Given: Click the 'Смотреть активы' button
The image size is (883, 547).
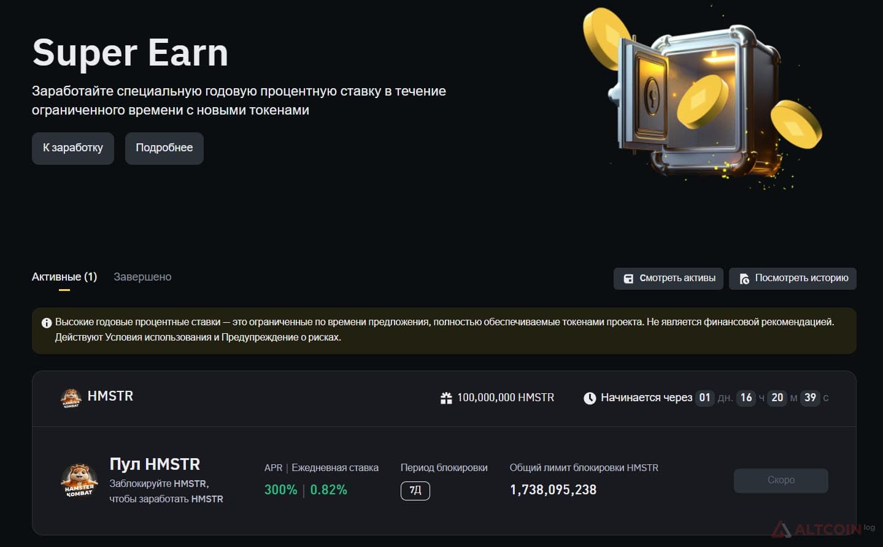Looking at the screenshot, I should coord(668,278).
